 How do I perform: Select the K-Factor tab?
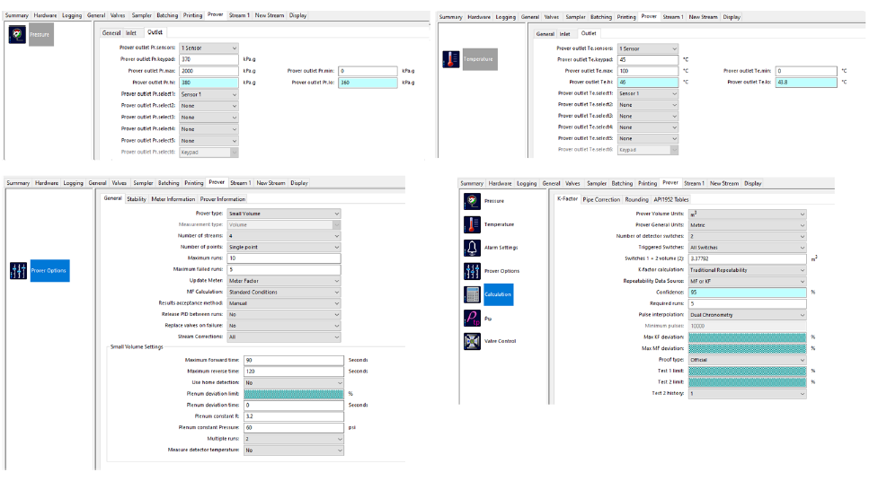(567, 198)
